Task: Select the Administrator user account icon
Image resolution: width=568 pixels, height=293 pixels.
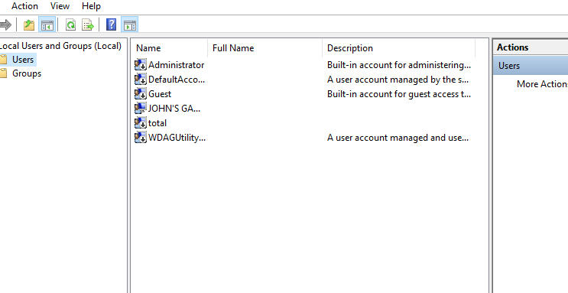Action: point(141,65)
